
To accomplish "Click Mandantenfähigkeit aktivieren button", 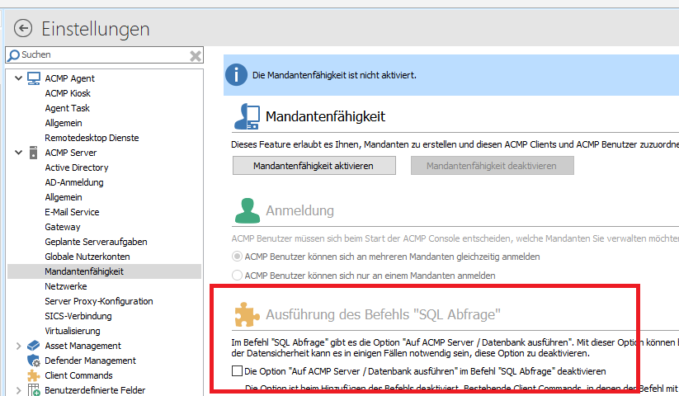I will click(314, 166).
